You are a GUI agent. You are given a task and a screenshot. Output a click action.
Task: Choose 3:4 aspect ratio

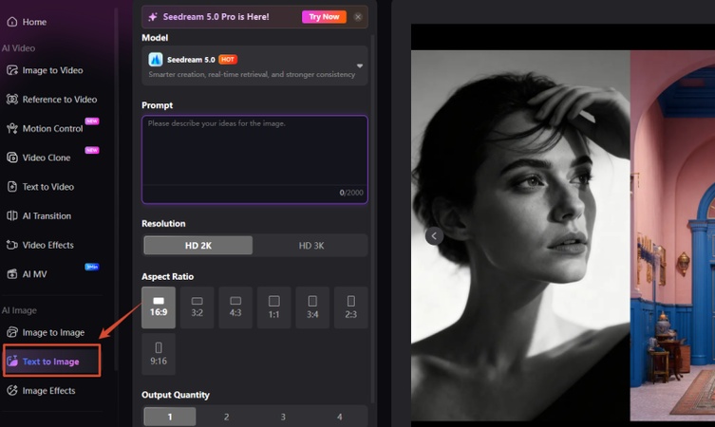[x=312, y=307]
